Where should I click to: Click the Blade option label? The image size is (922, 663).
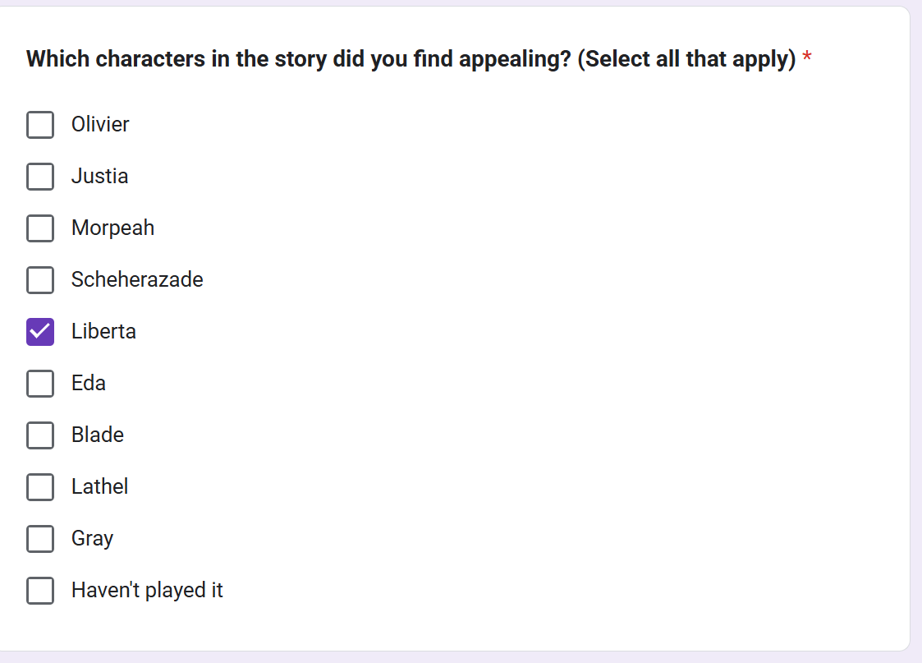pyautogui.click(x=98, y=435)
